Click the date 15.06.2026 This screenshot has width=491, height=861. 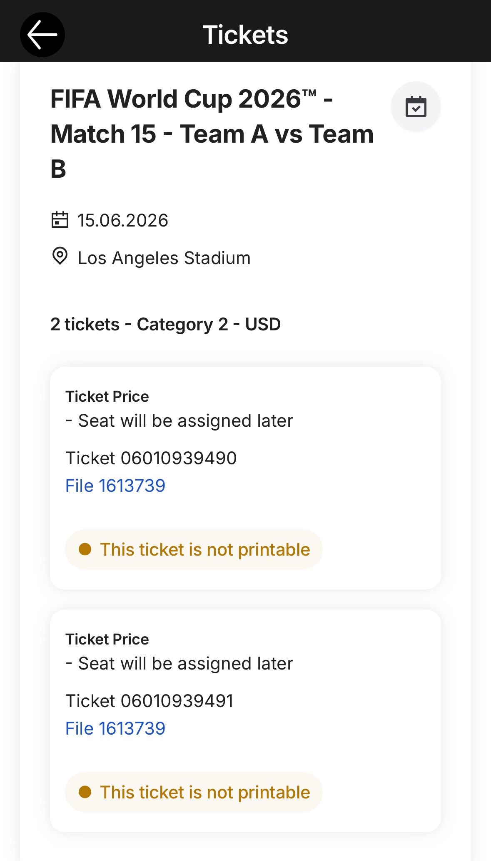pyautogui.click(x=123, y=220)
